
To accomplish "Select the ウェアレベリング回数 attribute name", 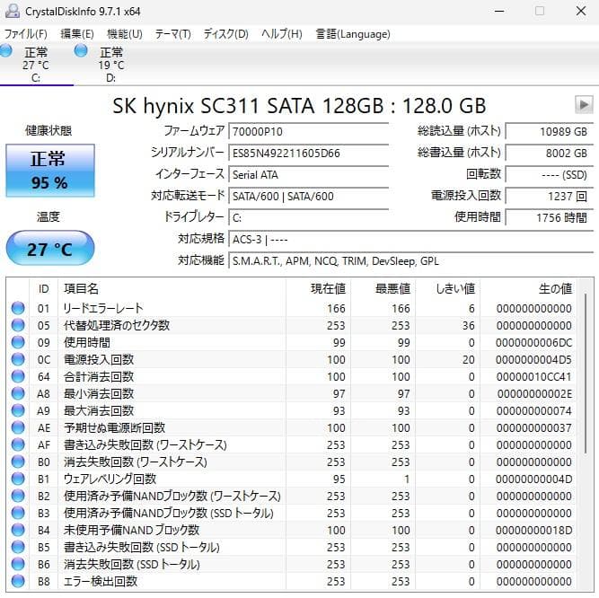I will pyautogui.click(x=110, y=479).
